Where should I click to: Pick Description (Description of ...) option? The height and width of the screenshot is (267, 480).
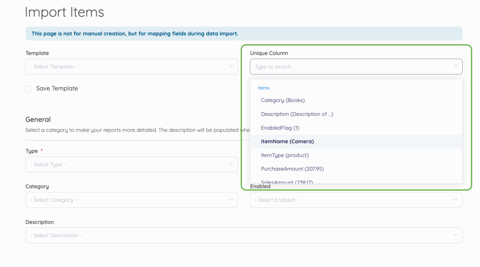pos(297,114)
